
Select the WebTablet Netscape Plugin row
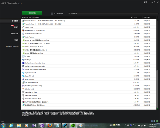(89, 99)
